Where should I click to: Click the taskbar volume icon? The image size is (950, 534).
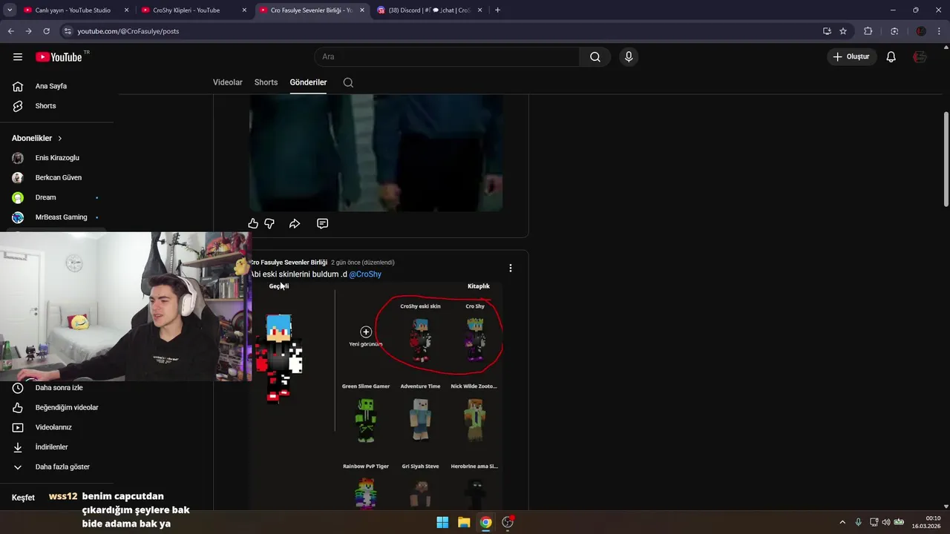click(886, 522)
